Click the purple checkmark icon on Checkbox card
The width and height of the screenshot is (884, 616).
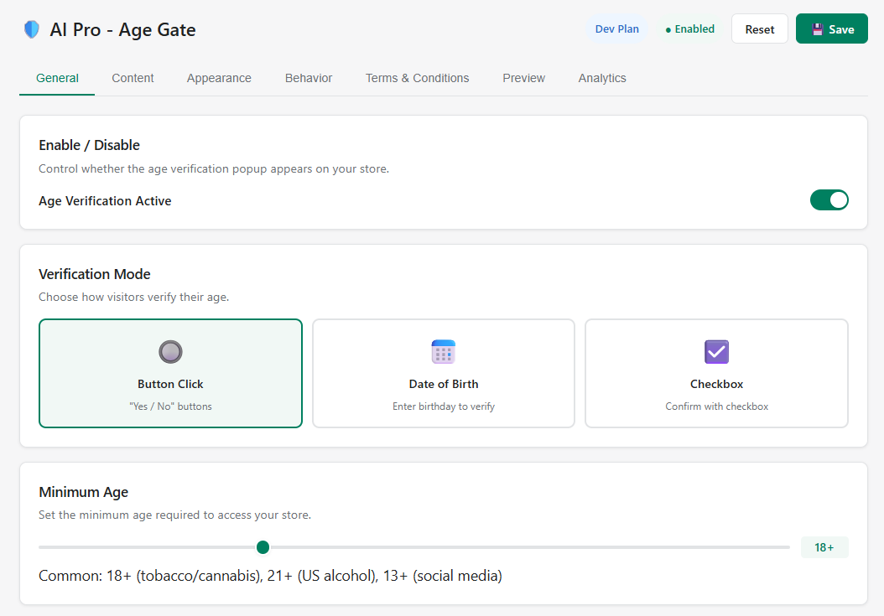click(x=716, y=351)
